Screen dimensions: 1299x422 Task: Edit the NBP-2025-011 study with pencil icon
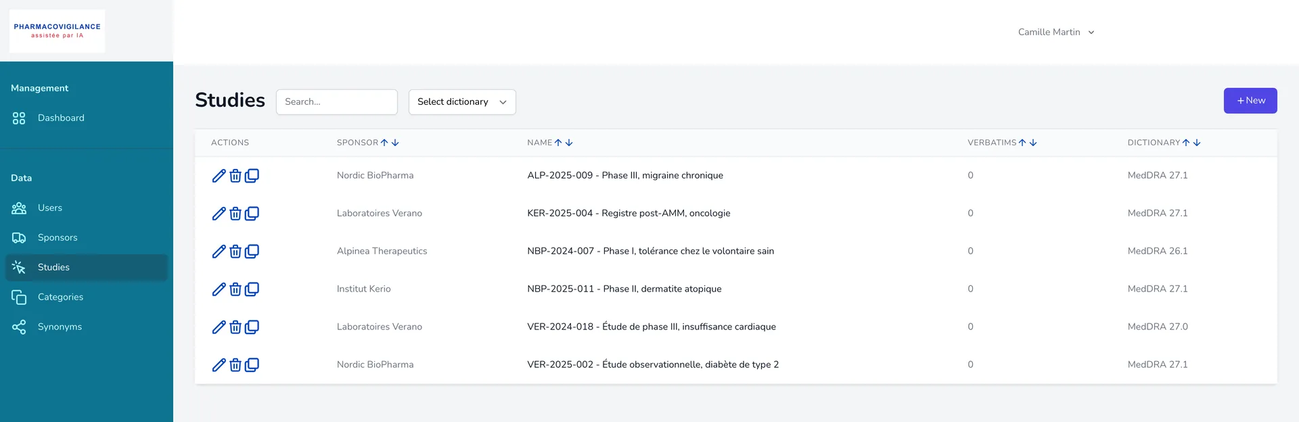click(x=219, y=289)
